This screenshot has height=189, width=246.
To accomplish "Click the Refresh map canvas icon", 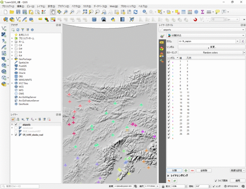I will tap(135, 12).
